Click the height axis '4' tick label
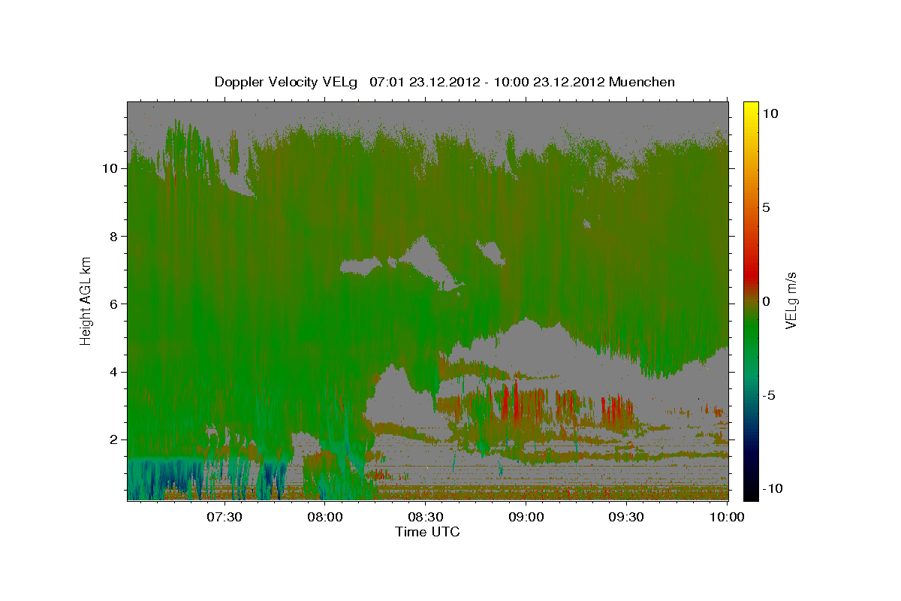 [114, 372]
